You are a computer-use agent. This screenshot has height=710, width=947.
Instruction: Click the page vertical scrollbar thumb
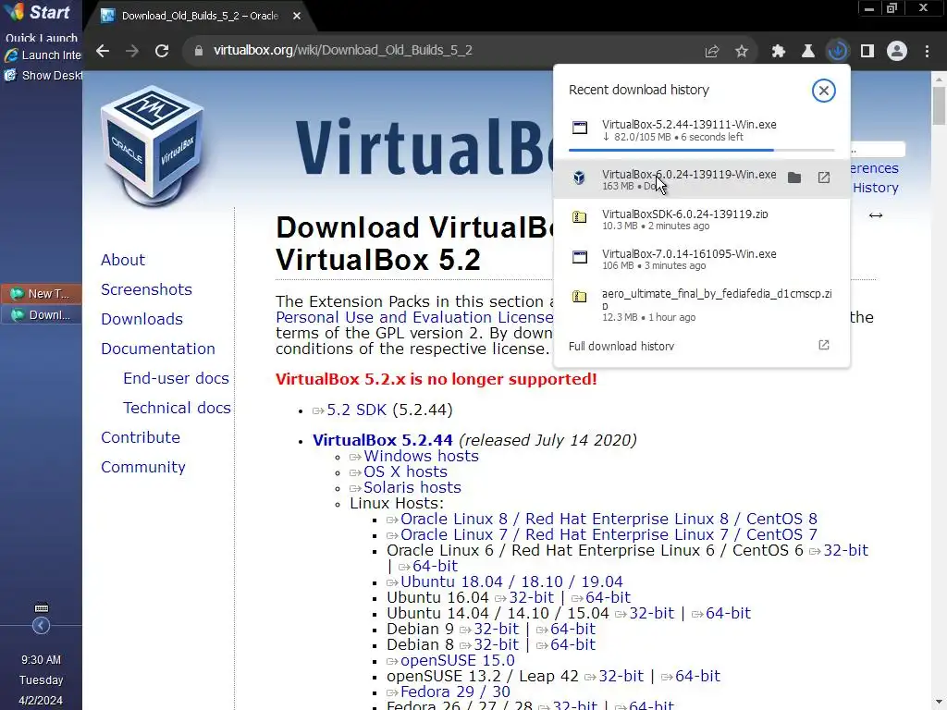(939, 105)
